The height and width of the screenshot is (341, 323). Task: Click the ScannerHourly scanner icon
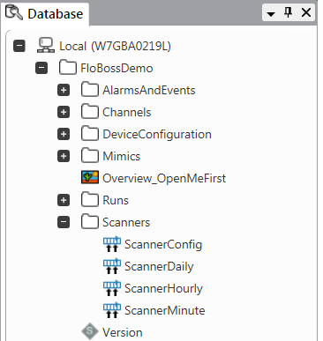[112, 288]
